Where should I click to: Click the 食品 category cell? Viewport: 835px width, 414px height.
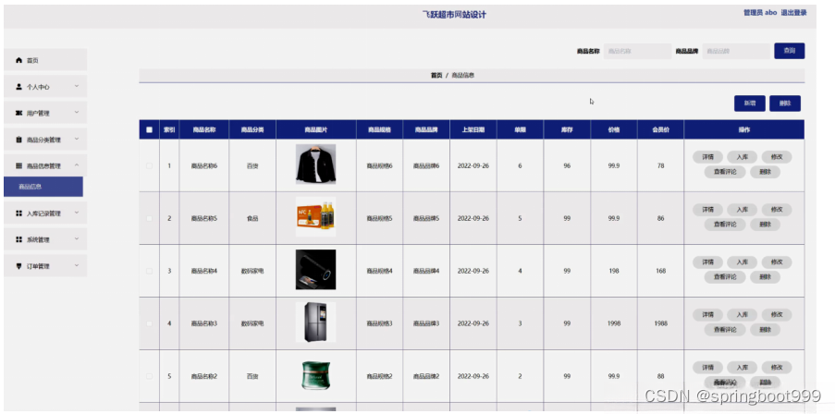pyautogui.click(x=252, y=218)
